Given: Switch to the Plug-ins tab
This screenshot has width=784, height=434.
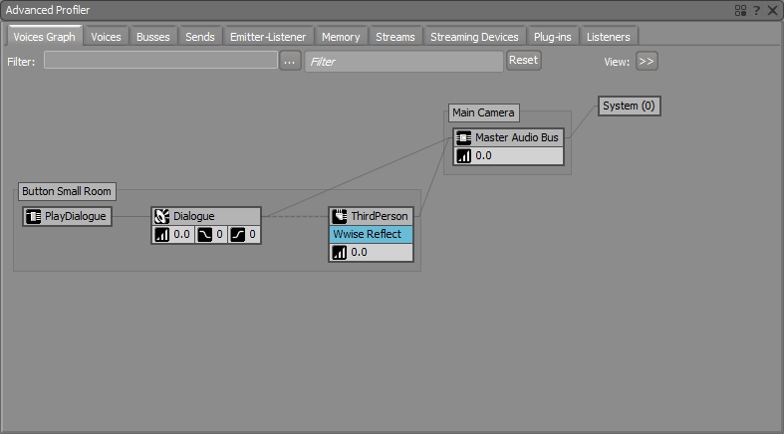Looking at the screenshot, I should click(x=553, y=37).
